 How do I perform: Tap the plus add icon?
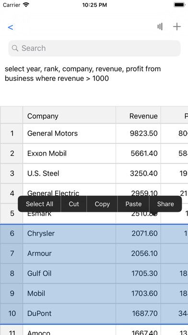(176, 26)
